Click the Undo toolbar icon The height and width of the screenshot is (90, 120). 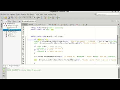point(16,17)
